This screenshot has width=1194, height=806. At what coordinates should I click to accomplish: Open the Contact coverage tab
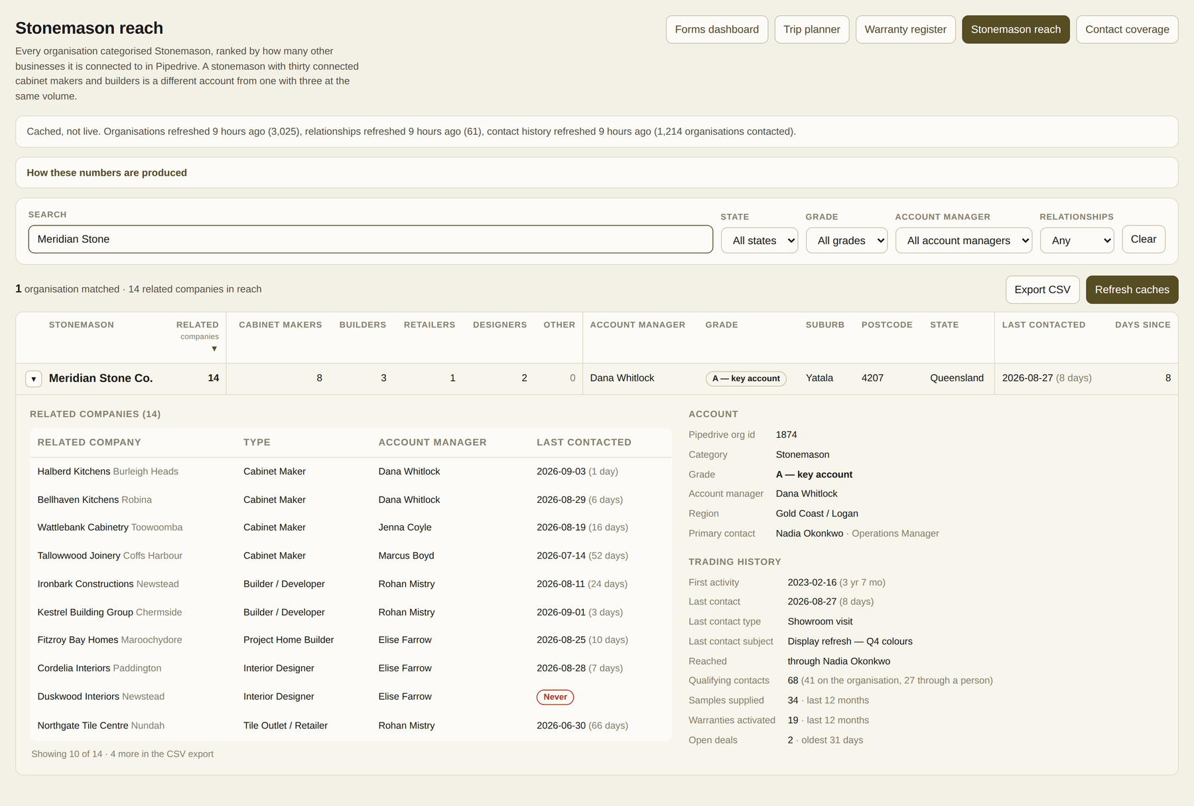coord(1127,29)
